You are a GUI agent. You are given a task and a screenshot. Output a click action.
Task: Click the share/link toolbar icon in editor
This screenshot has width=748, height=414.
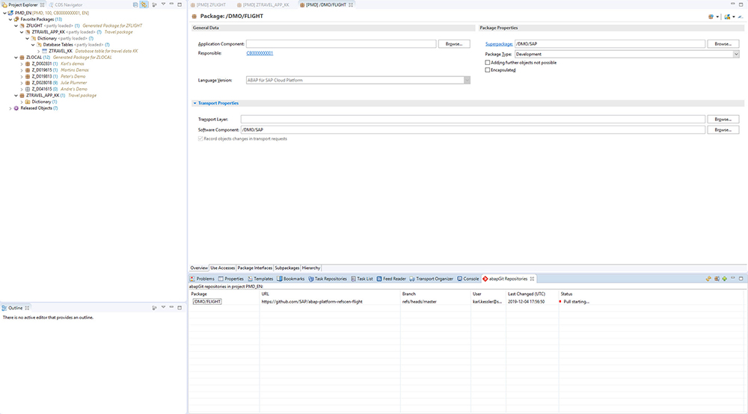click(727, 16)
